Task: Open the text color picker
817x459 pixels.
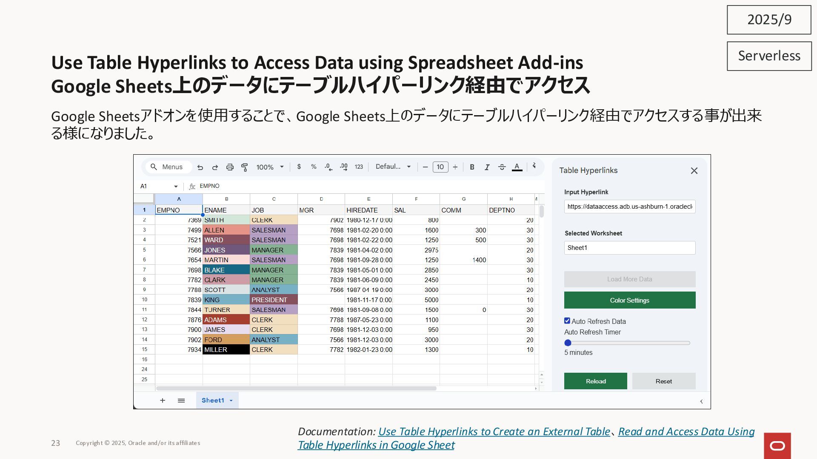Action: click(x=517, y=167)
